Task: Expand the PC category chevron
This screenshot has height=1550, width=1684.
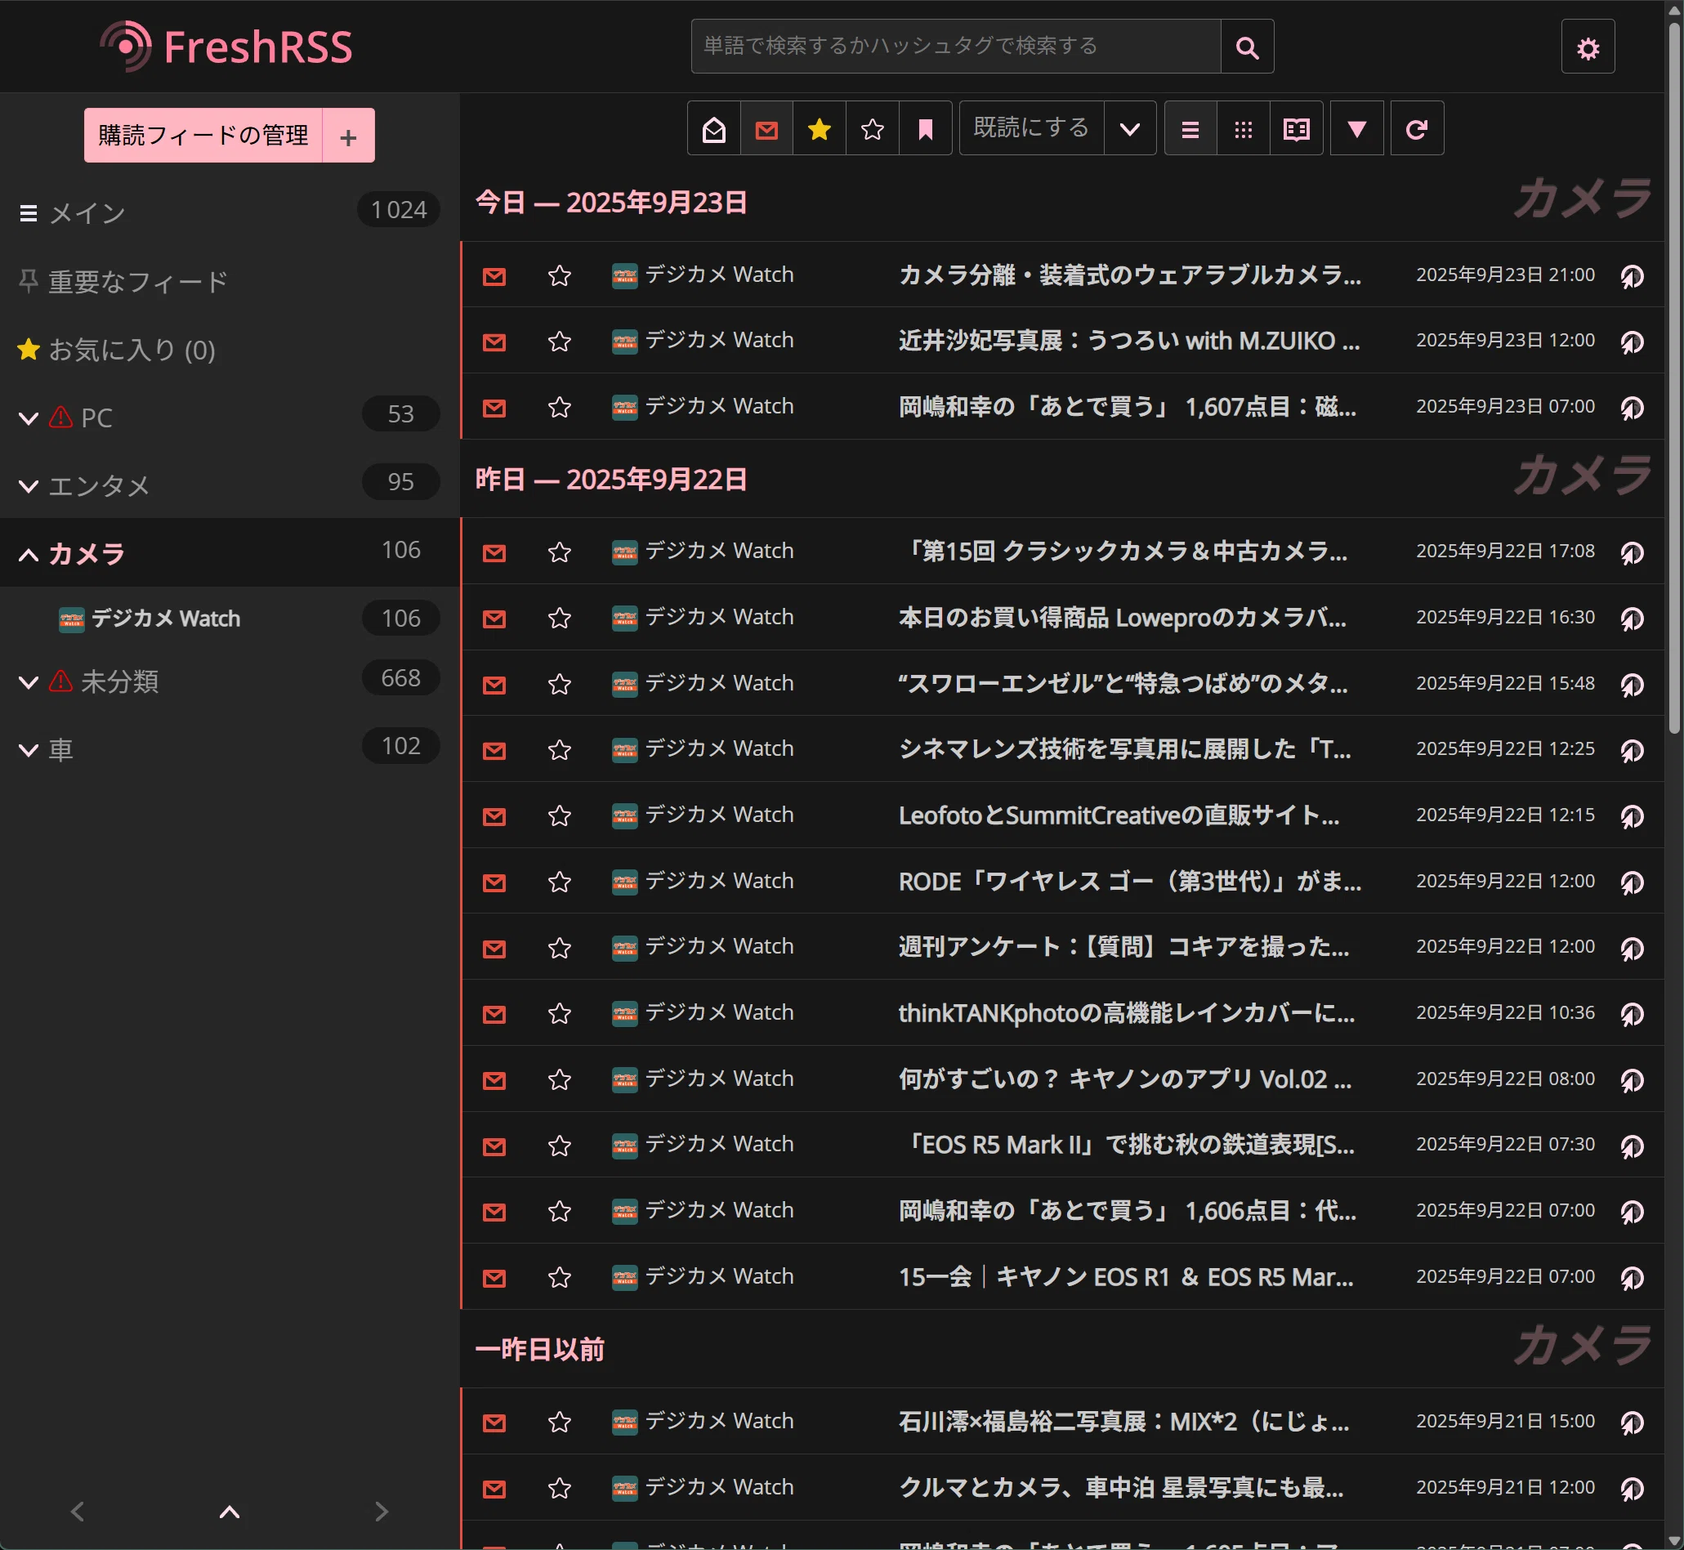Action: pyautogui.click(x=29, y=418)
